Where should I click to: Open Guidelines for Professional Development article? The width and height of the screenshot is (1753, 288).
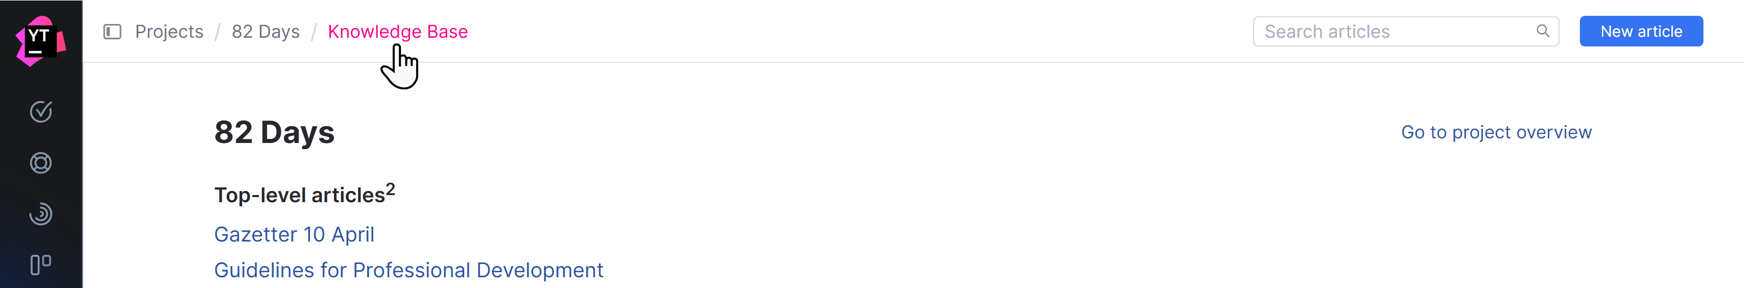(409, 270)
